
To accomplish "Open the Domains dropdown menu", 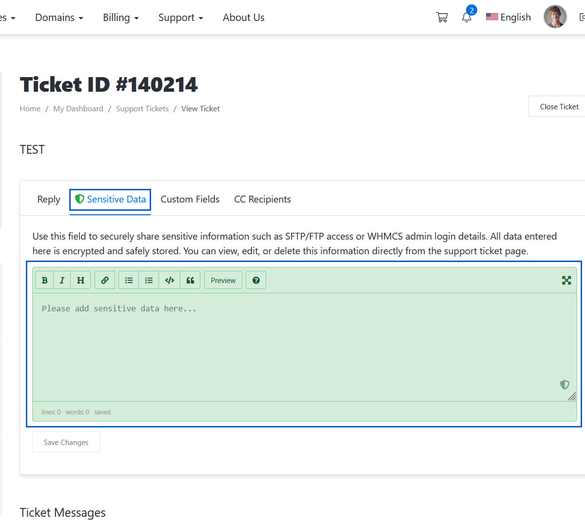I will 59,18.
